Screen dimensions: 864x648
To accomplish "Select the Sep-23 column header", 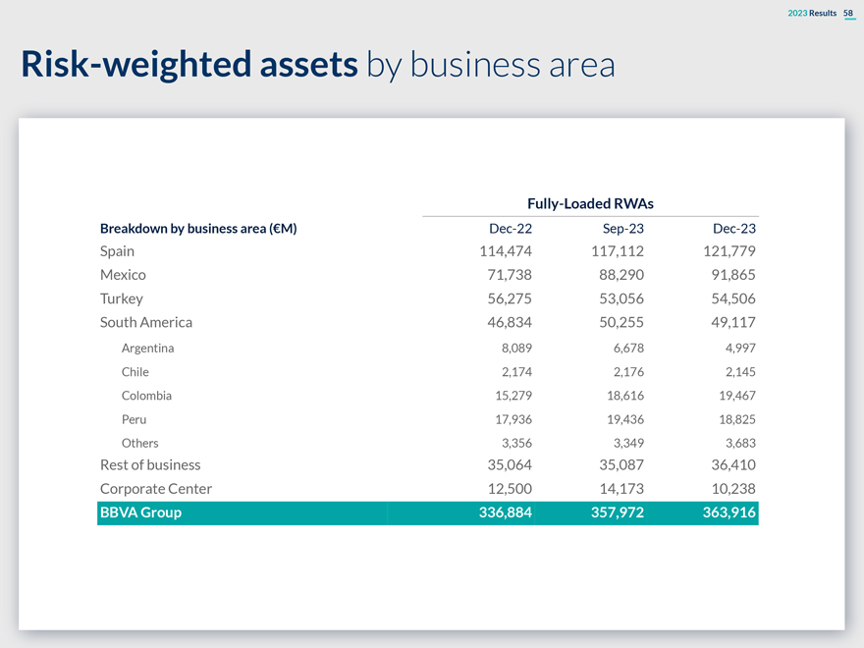I will [622, 229].
